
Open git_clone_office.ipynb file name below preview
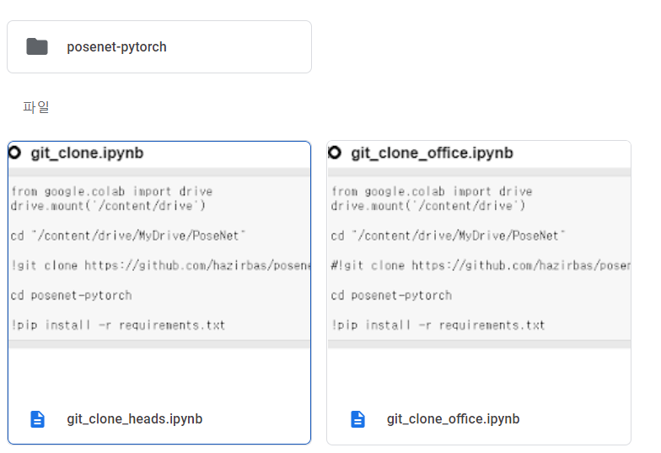[x=453, y=419]
